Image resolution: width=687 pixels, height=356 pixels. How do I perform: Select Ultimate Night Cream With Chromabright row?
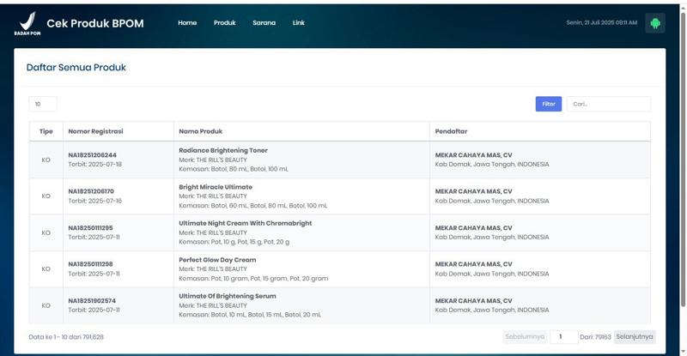coord(245,223)
